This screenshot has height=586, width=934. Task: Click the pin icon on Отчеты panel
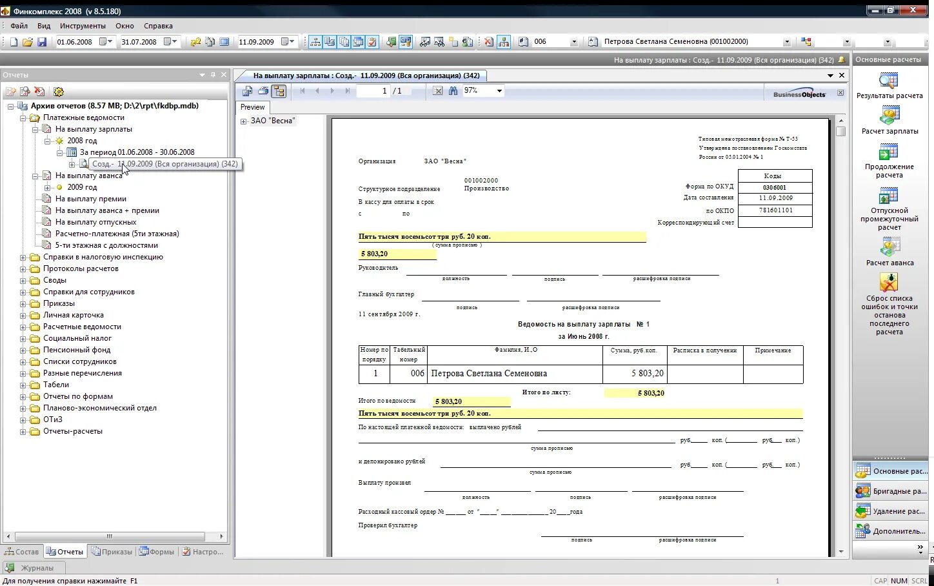coord(213,75)
